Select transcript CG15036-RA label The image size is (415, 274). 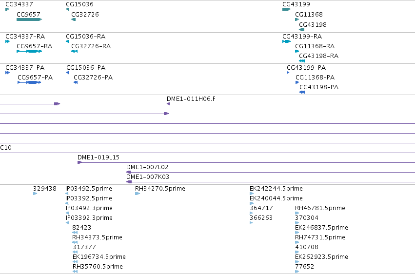85,36
